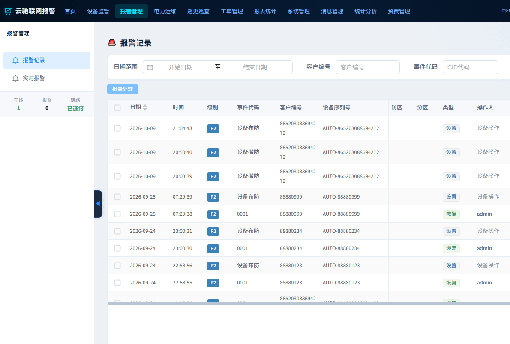Screen dimensions: 510x344
Task: Check the row for 2026-10-09 20:08:39
Action: coord(117,176)
